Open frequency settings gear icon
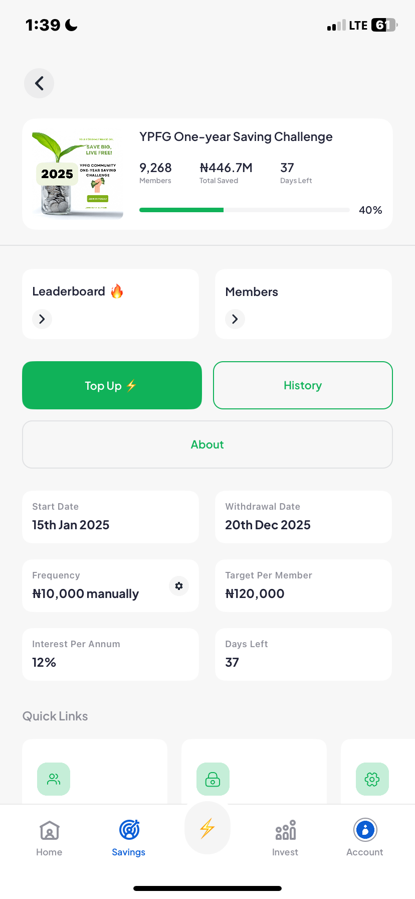 pyautogui.click(x=179, y=586)
